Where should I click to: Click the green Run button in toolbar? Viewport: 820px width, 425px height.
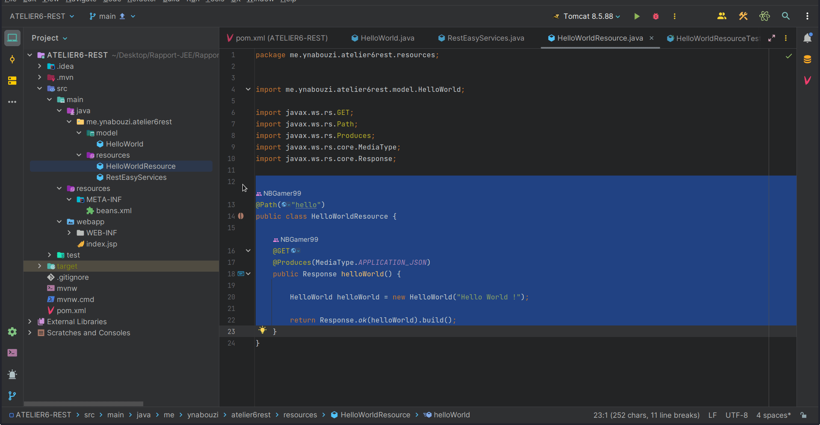pos(637,16)
